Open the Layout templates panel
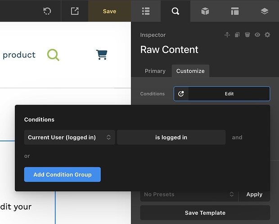 pos(234,11)
